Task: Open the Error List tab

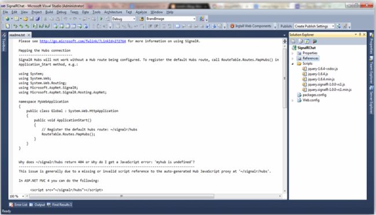Action: [x=19, y=205]
